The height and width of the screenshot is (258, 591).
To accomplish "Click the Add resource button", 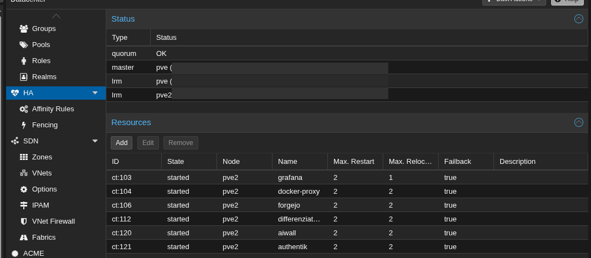I will click(x=121, y=143).
